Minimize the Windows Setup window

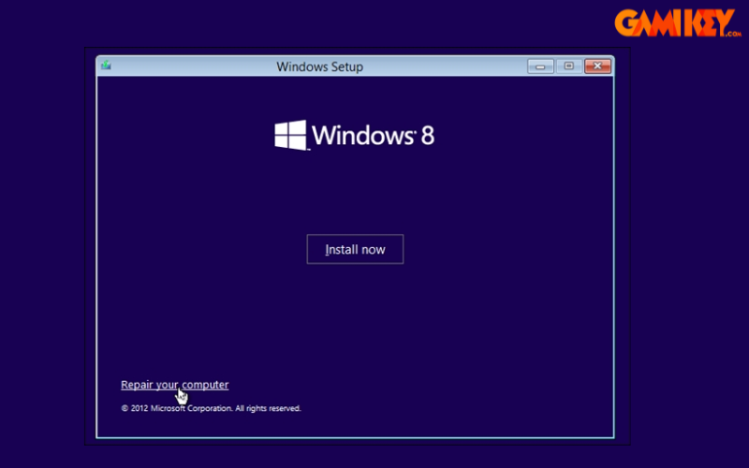(540, 66)
